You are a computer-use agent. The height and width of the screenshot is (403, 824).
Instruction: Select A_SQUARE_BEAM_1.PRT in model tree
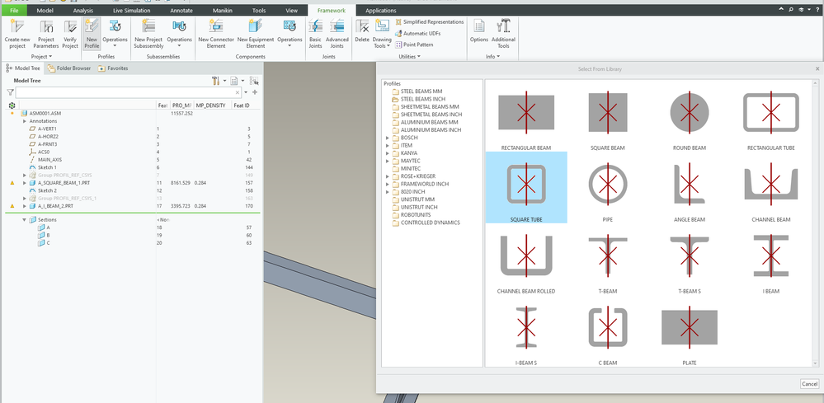63,182
